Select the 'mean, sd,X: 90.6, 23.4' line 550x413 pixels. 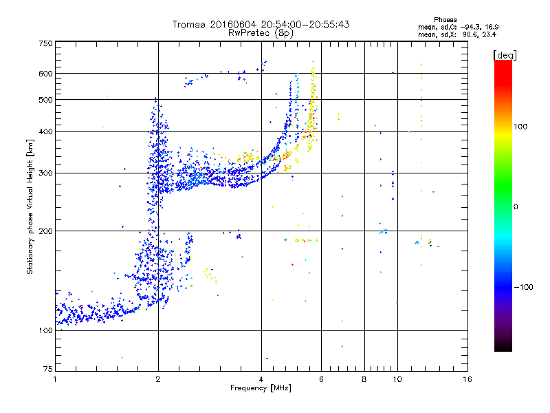[457, 34]
